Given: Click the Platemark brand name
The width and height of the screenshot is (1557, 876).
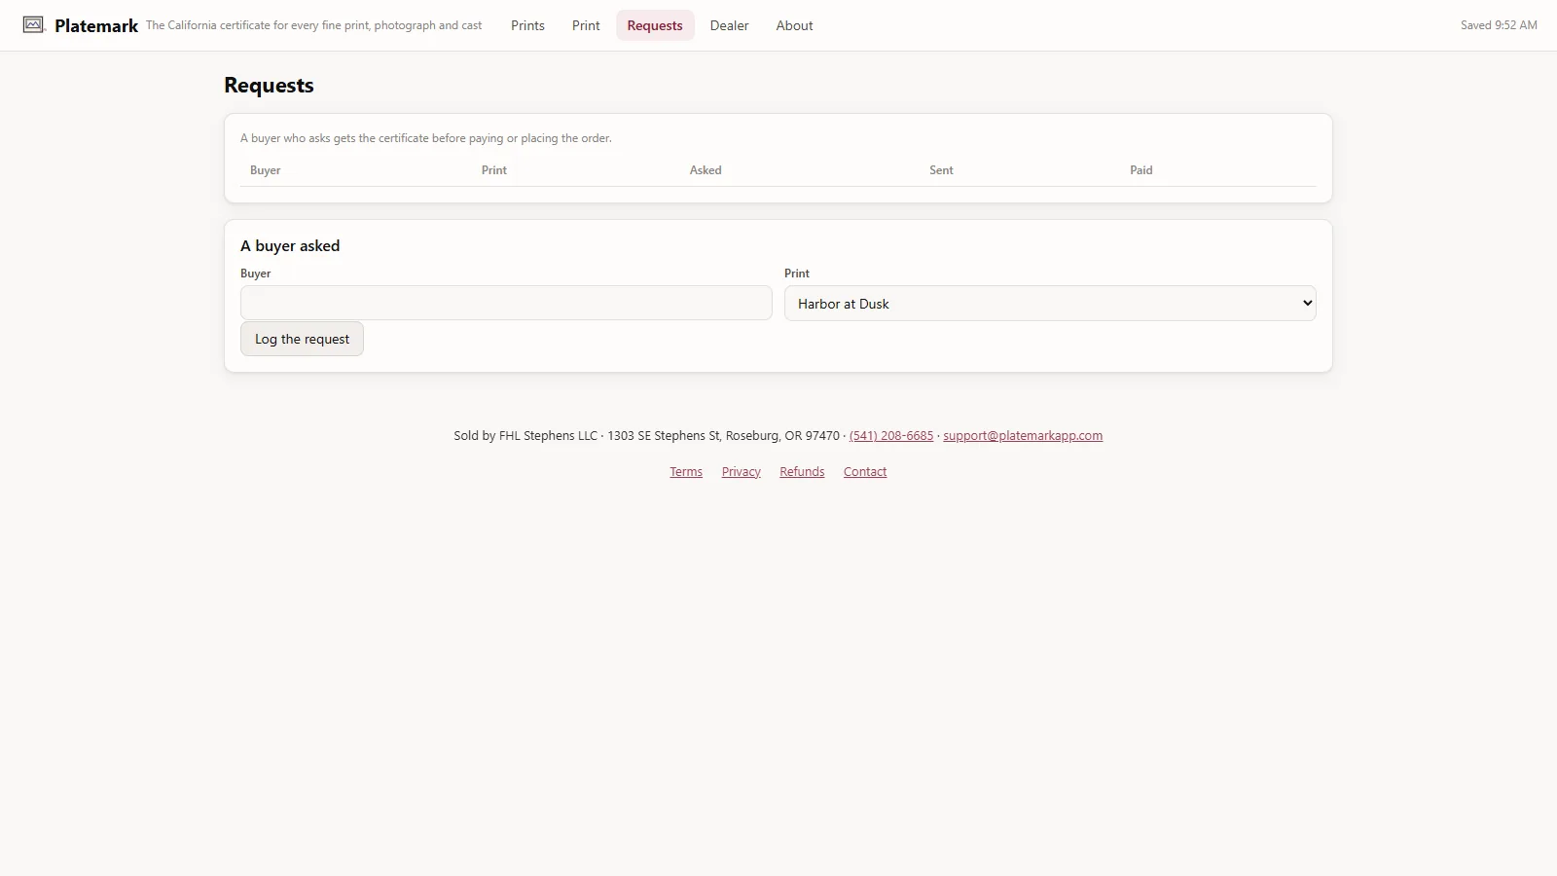Looking at the screenshot, I should [96, 26].
